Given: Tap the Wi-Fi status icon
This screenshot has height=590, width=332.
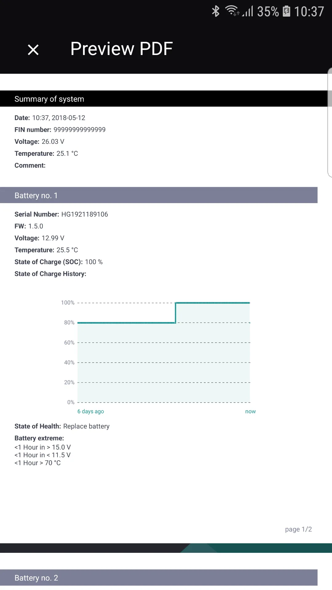Looking at the screenshot, I should pyautogui.click(x=232, y=11).
